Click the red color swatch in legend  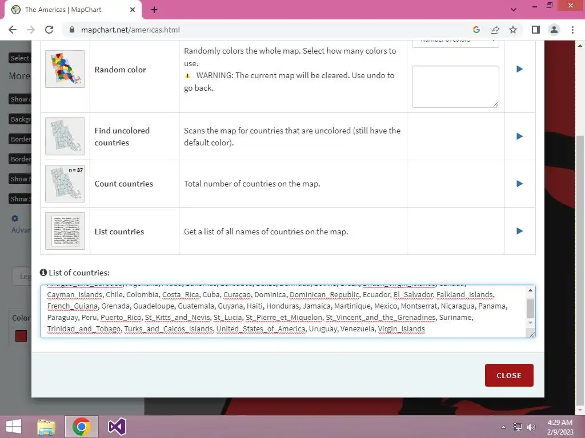click(21, 335)
